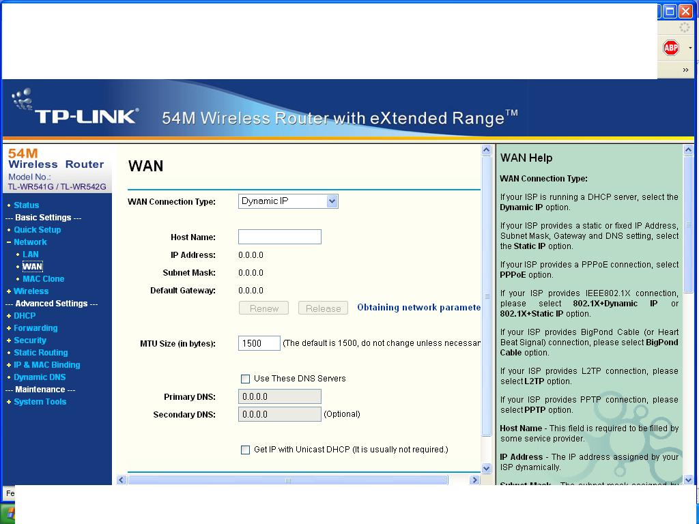Click the toolbar overflow chevron

[685, 70]
